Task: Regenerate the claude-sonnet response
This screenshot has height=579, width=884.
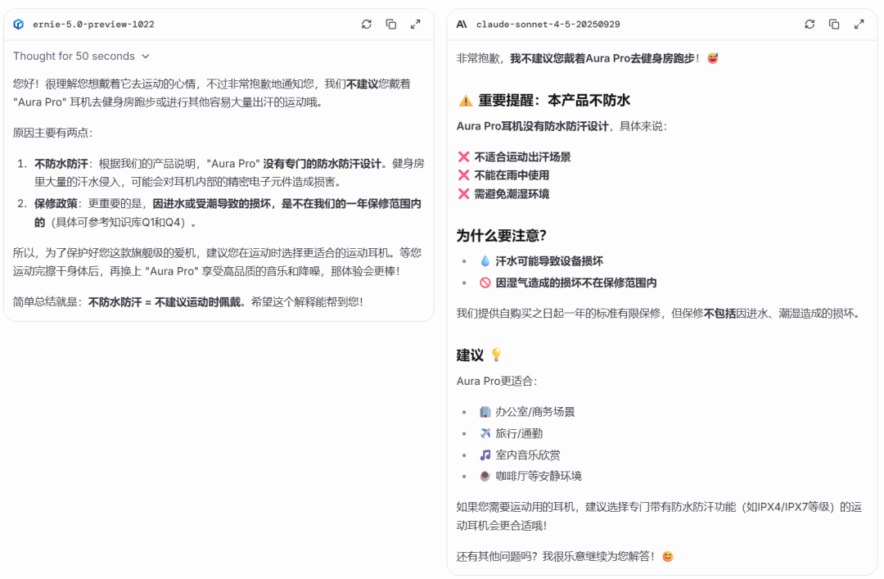Action: (810, 25)
